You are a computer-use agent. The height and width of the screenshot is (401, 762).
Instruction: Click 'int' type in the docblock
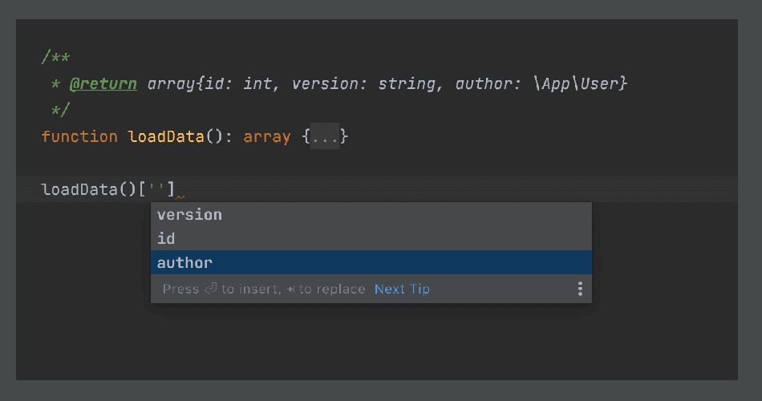[x=258, y=83]
